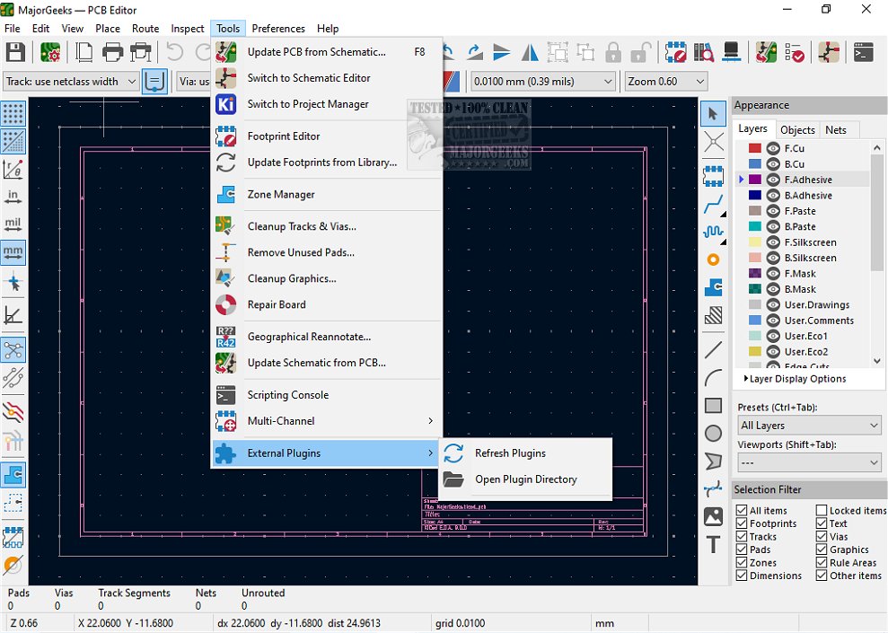888x633 pixels.
Task: Open the Preferences menu
Action: pyautogui.click(x=278, y=29)
